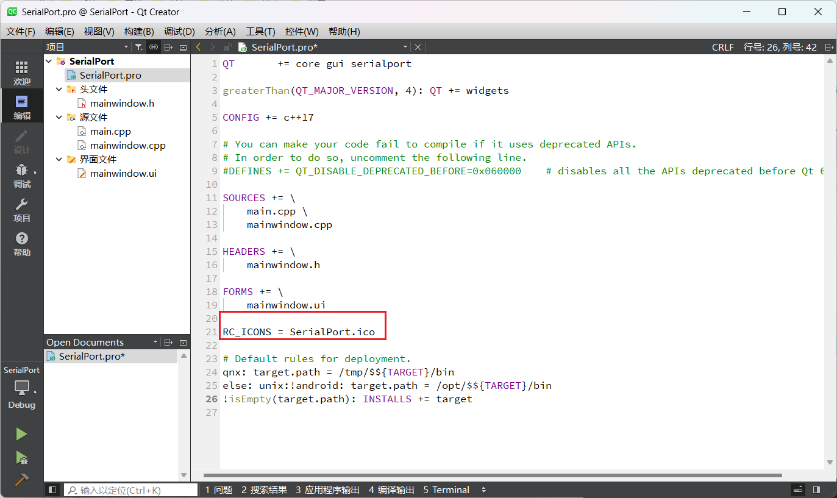The height and width of the screenshot is (498, 837).
Task: Show the 5 Terminal pane
Action: pos(446,489)
